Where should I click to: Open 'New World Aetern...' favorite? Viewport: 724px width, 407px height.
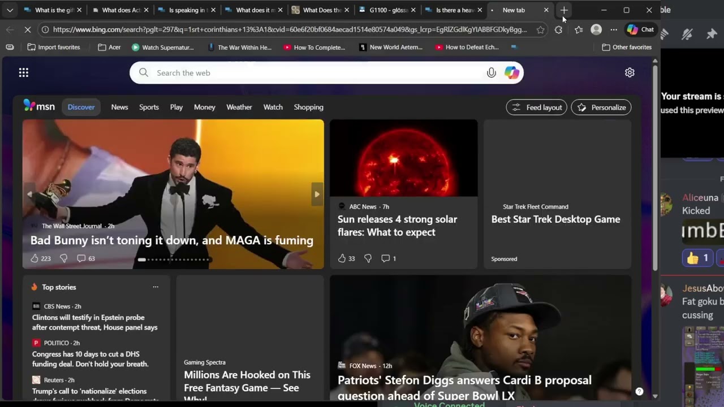pyautogui.click(x=391, y=47)
